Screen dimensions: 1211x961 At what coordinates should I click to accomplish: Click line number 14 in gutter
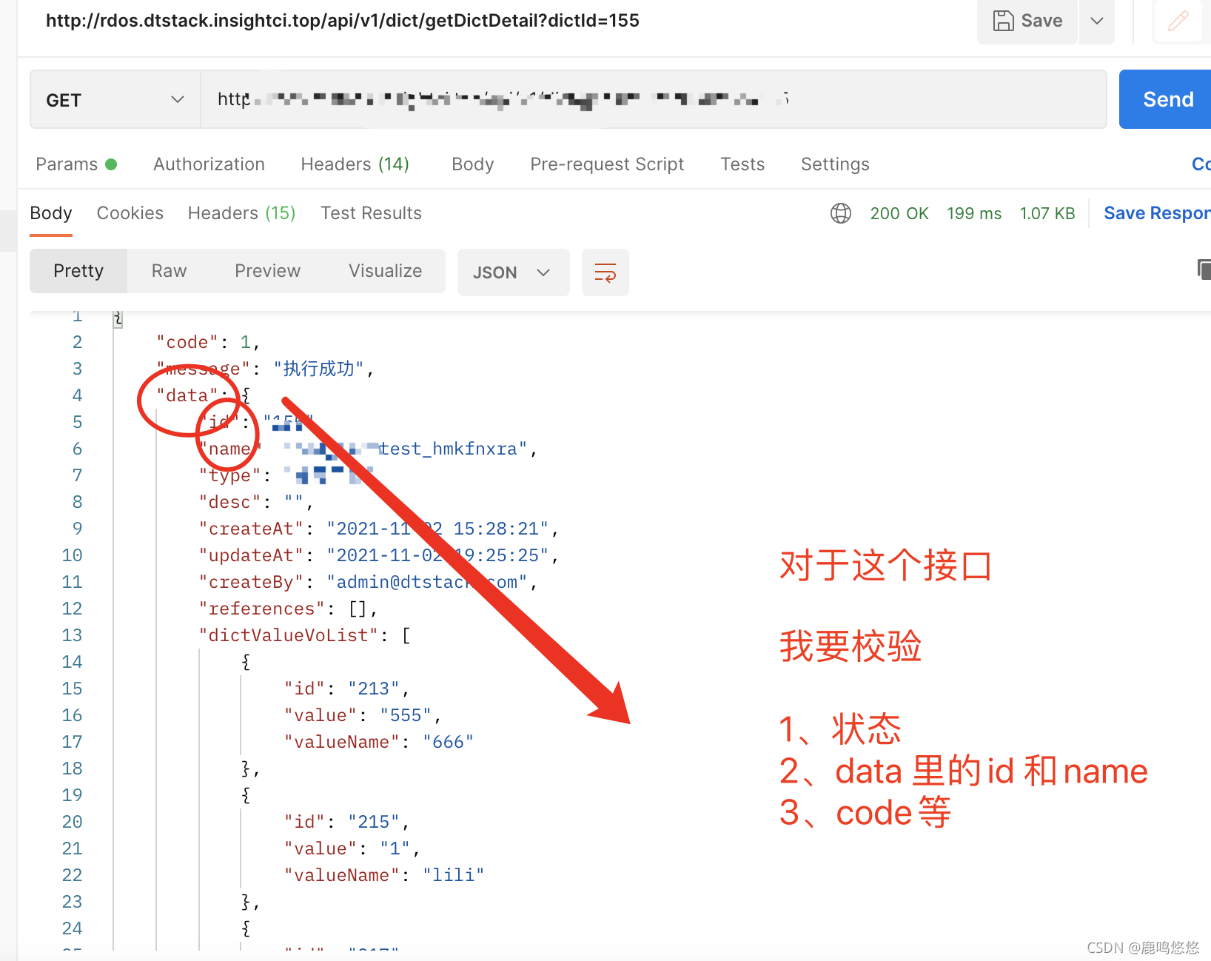click(x=72, y=662)
